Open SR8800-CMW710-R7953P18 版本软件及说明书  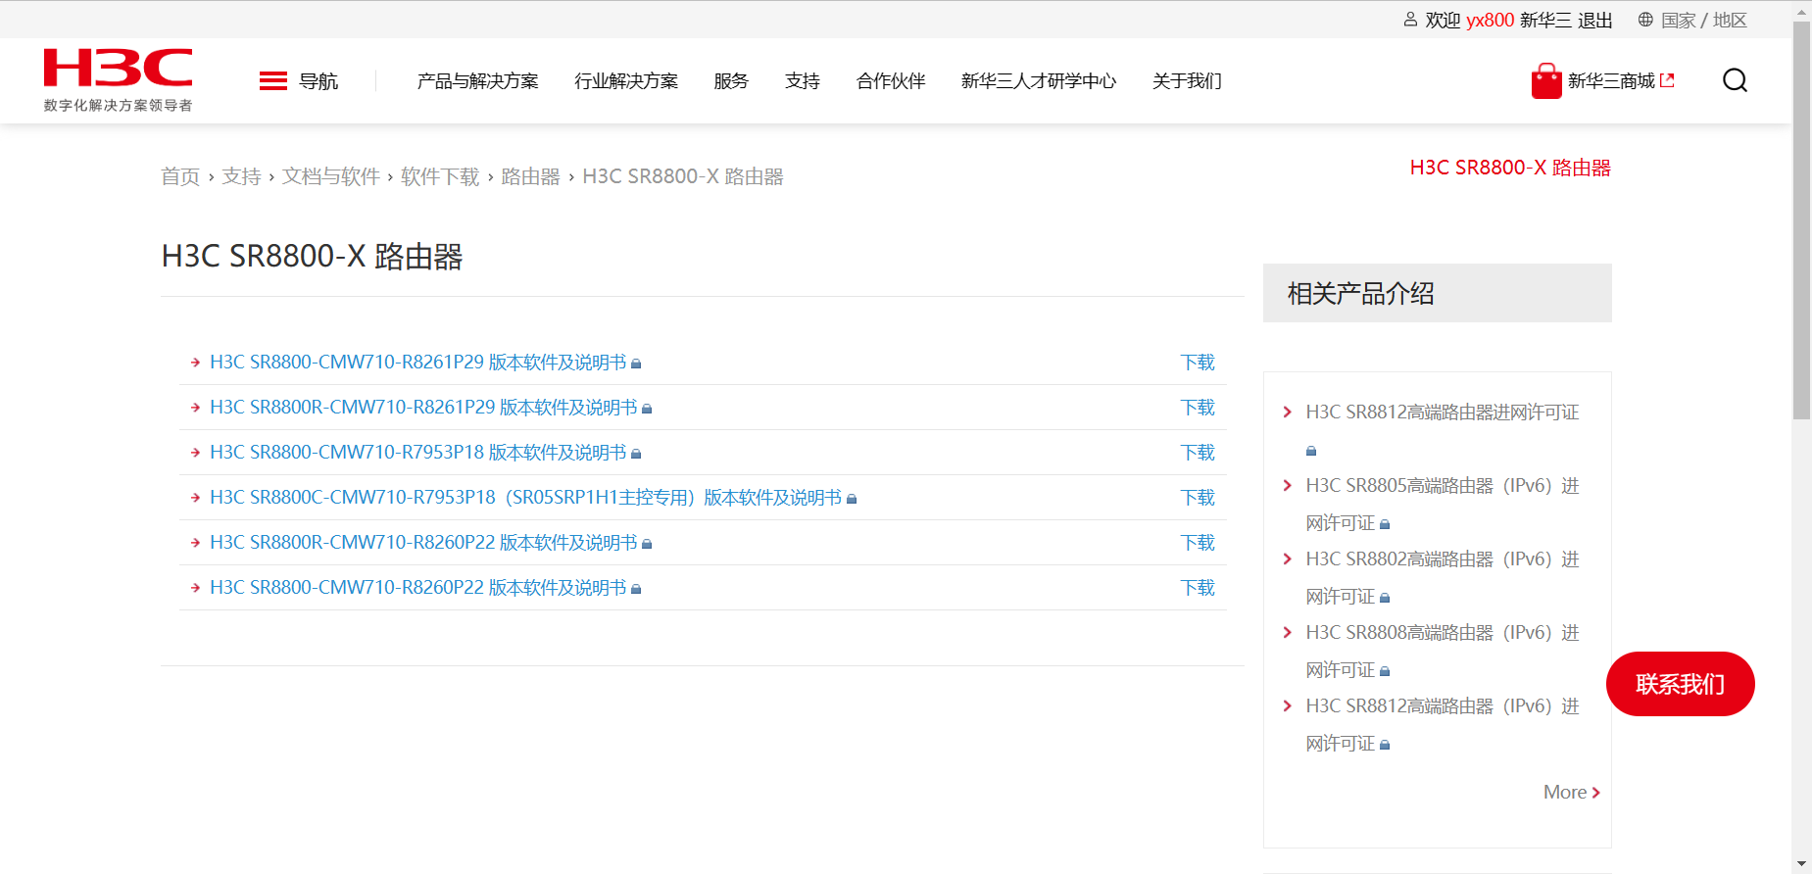418,453
